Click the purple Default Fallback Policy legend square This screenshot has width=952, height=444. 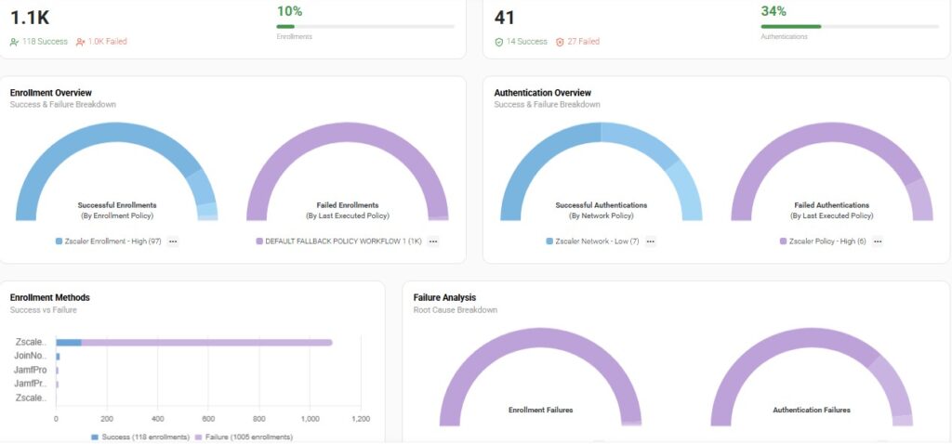(258, 241)
